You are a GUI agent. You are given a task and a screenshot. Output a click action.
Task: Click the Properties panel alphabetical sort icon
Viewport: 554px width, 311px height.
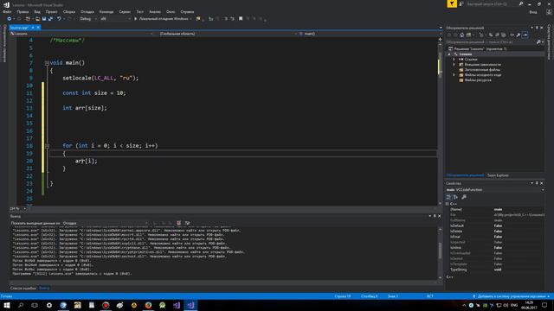pyautogui.click(x=455, y=197)
